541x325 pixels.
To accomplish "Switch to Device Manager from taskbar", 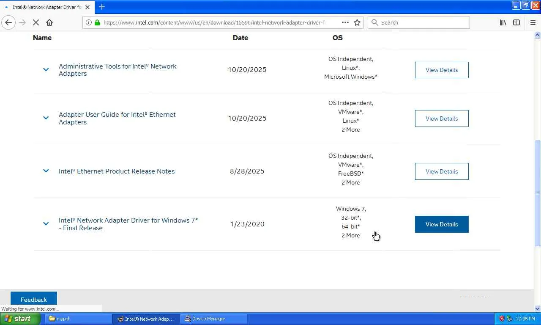I will (214, 319).
